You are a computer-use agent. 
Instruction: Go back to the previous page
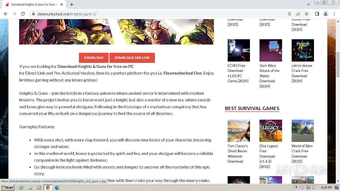(x=6, y=14)
